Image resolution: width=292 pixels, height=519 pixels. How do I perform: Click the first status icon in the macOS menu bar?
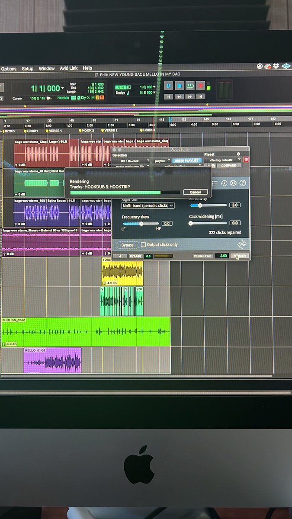pos(259,66)
